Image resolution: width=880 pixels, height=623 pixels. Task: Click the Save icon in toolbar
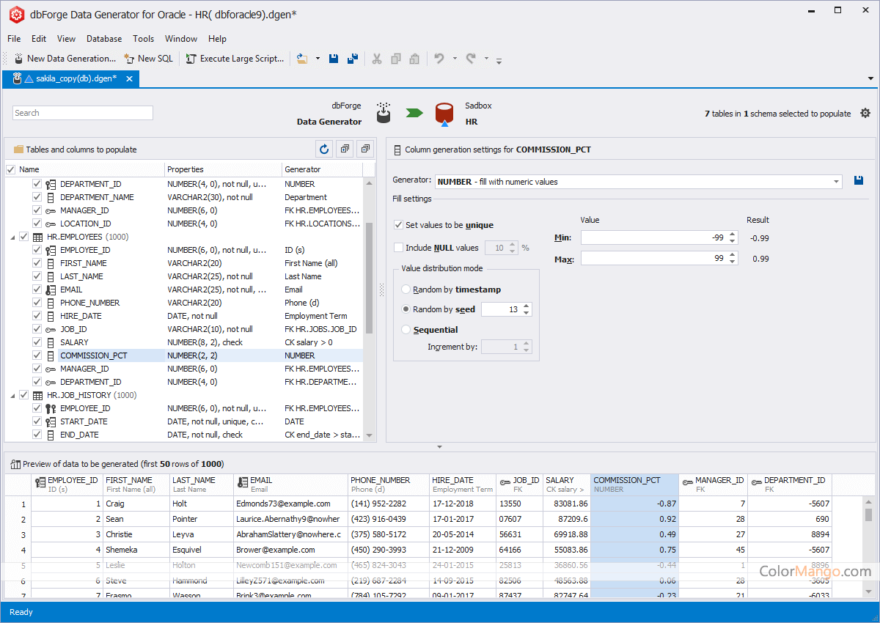[334, 59]
